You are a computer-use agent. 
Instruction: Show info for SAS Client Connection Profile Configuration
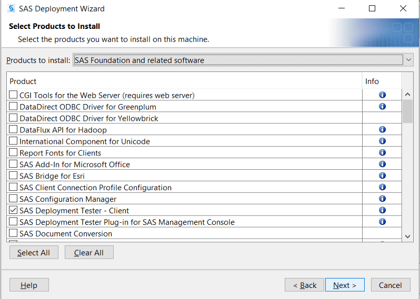[382, 187]
